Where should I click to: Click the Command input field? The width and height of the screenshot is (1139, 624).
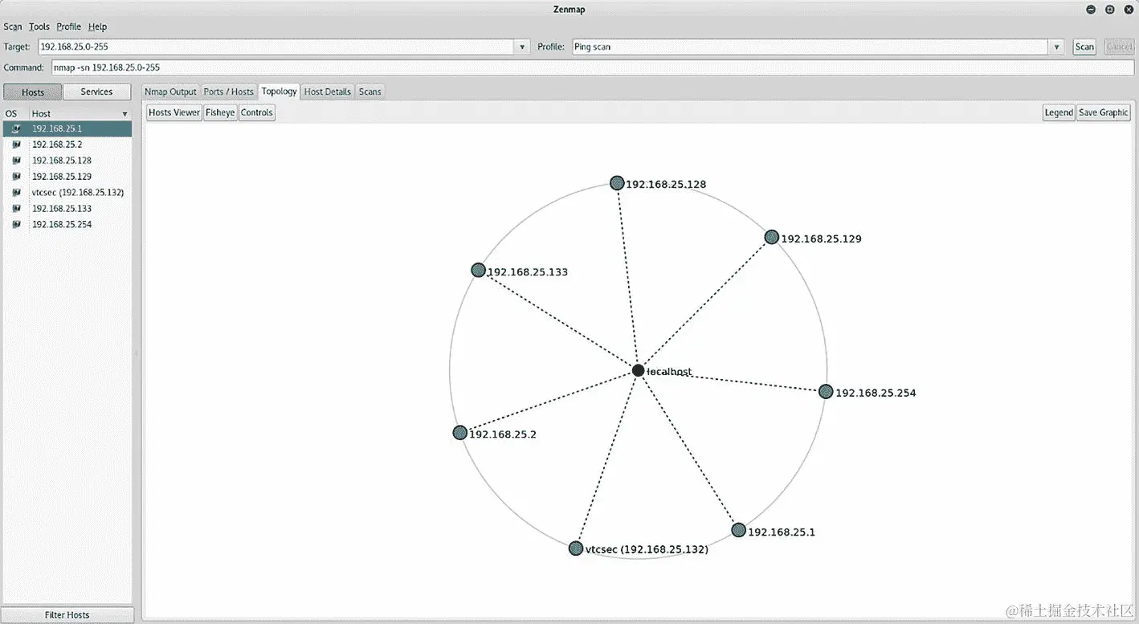tap(593, 67)
